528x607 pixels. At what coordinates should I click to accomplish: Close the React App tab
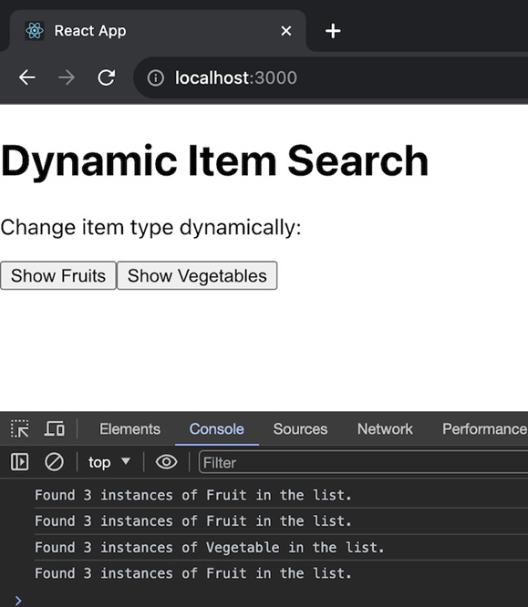coord(286,31)
